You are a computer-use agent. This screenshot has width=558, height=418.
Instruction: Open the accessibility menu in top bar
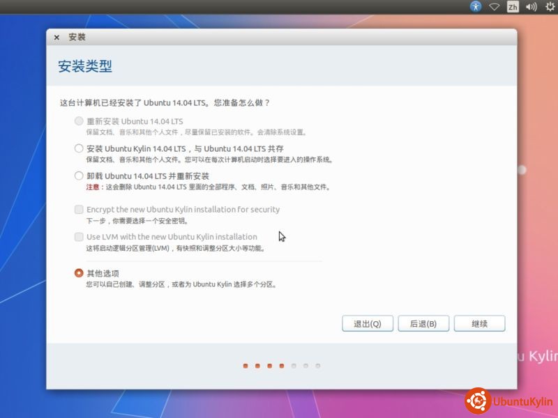[476, 7]
